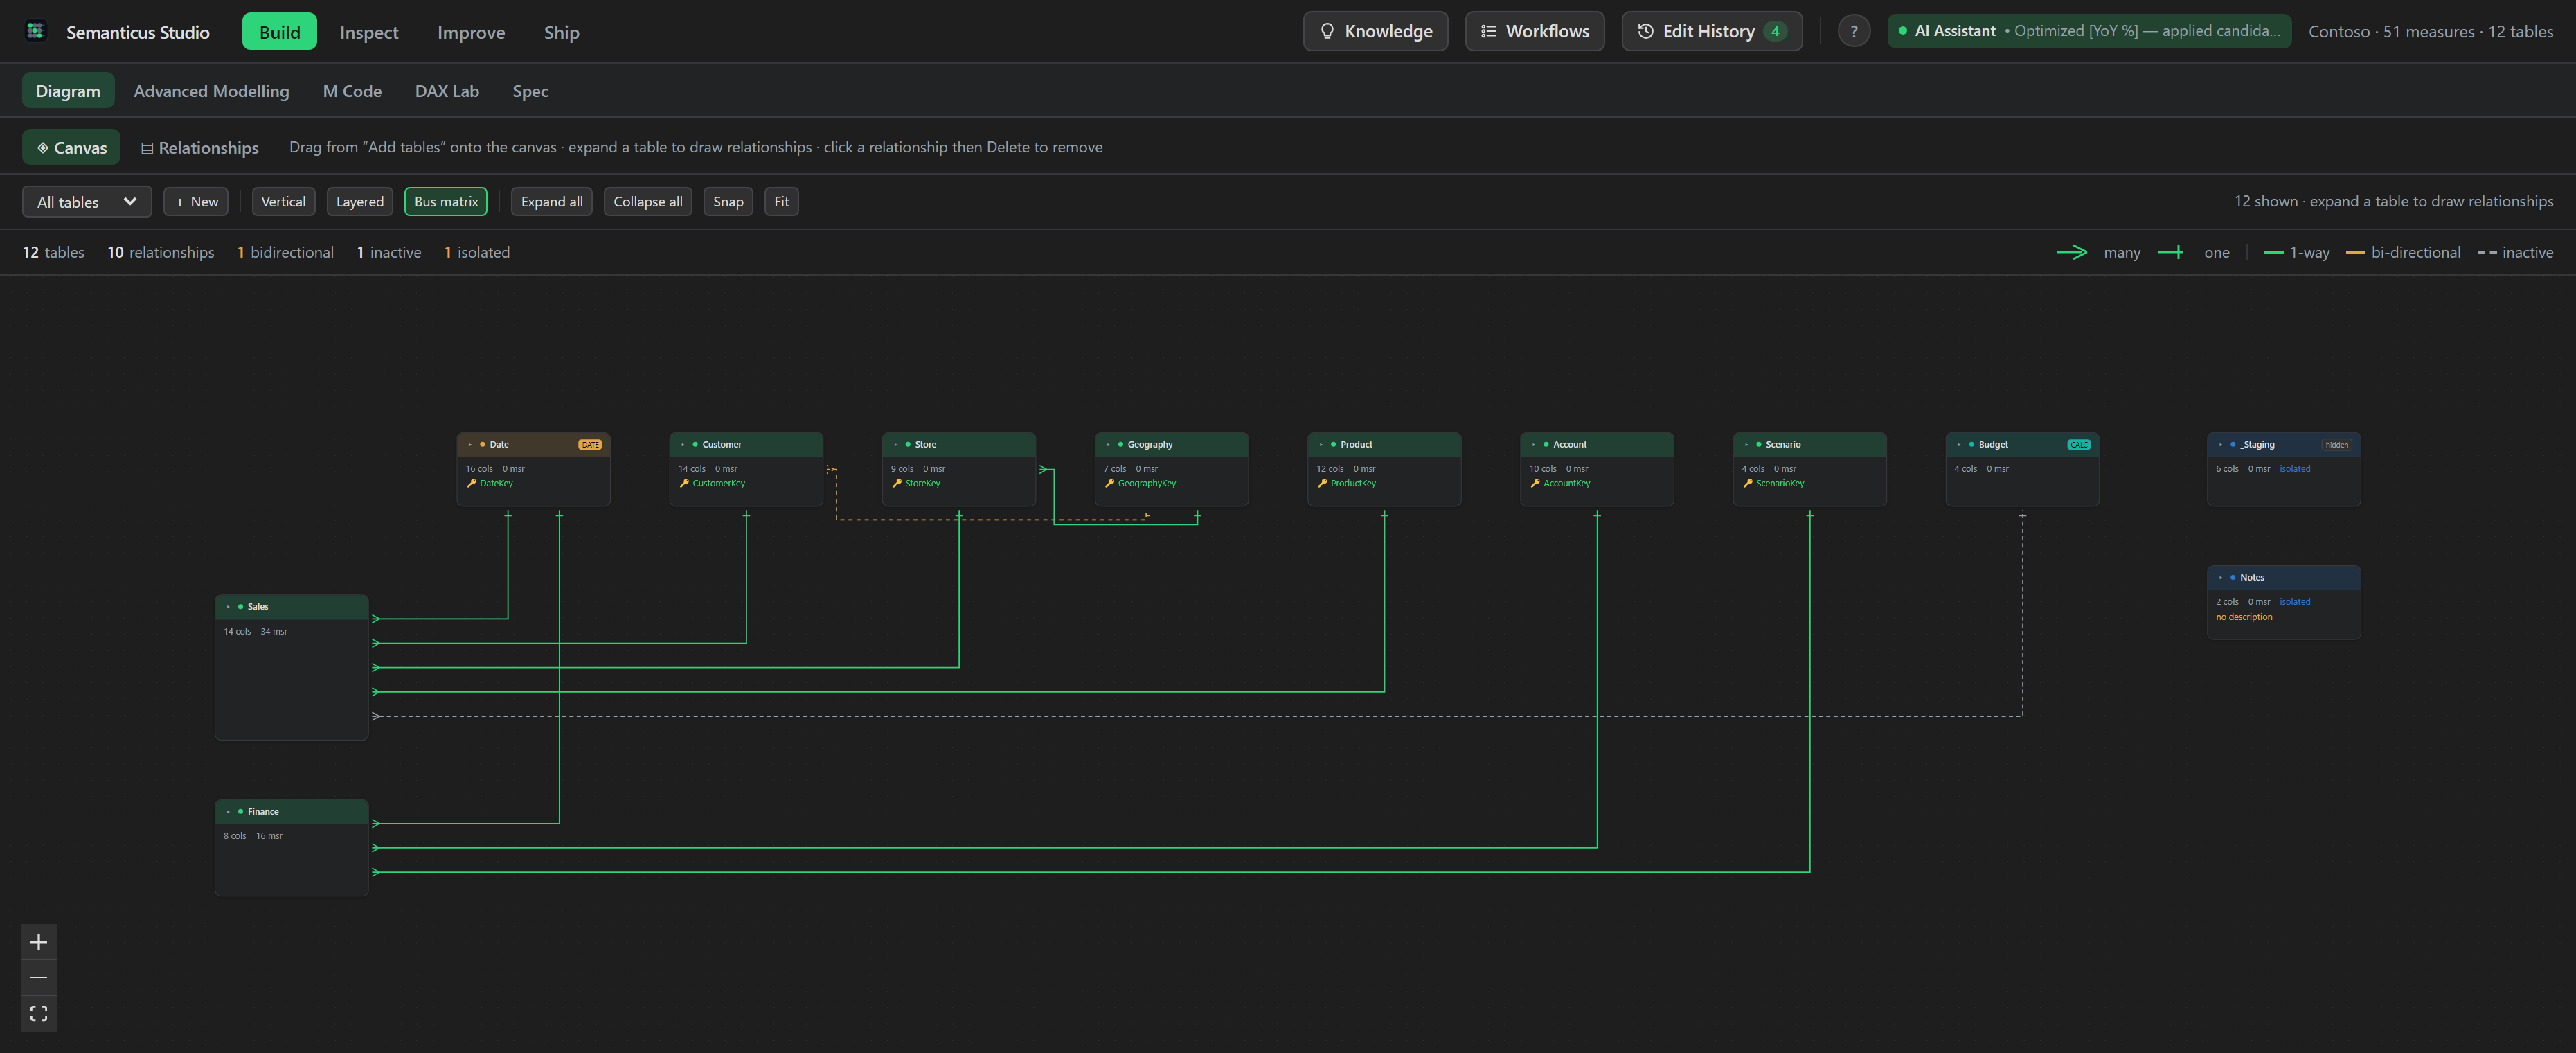Image resolution: width=2576 pixels, height=1053 pixels.
Task: Click the CustomerKey key icon
Action: point(684,483)
